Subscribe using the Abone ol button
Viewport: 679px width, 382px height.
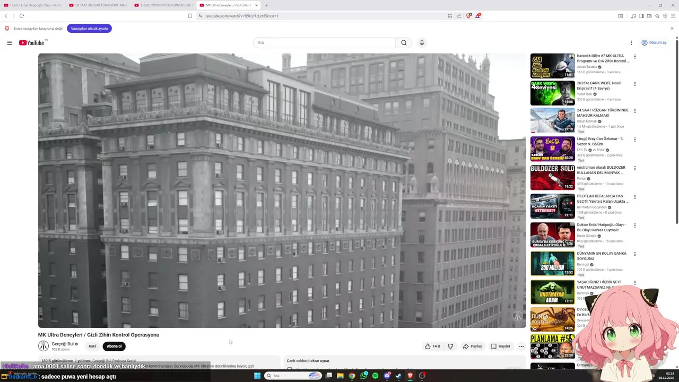click(x=114, y=346)
